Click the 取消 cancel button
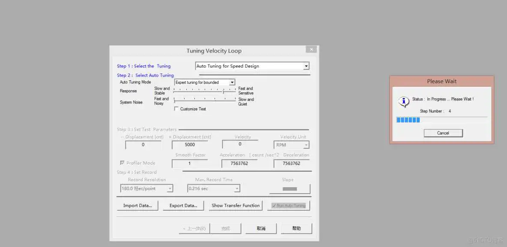The image size is (507, 247). pyautogui.click(x=261, y=228)
